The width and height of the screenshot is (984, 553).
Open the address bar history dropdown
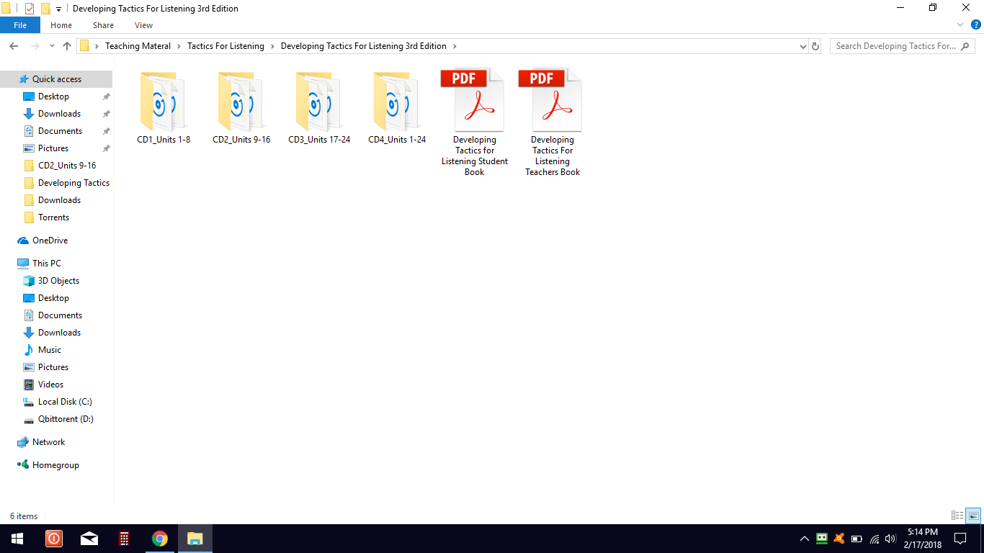pos(802,46)
